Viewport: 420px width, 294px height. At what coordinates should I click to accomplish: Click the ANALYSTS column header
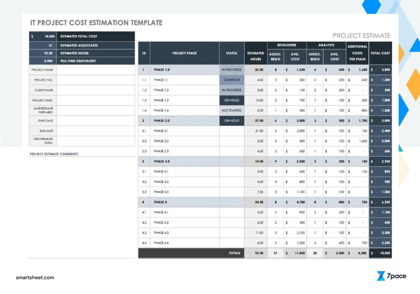click(x=326, y=45)
